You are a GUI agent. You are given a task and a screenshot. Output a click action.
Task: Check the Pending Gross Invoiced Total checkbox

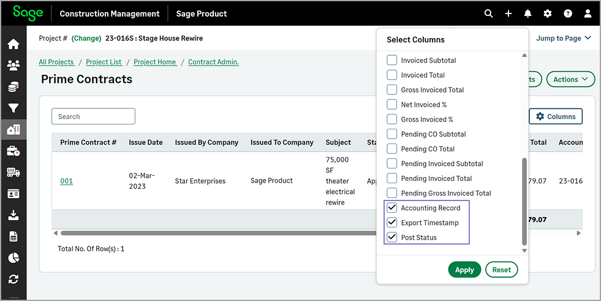[x=391, y=193]
